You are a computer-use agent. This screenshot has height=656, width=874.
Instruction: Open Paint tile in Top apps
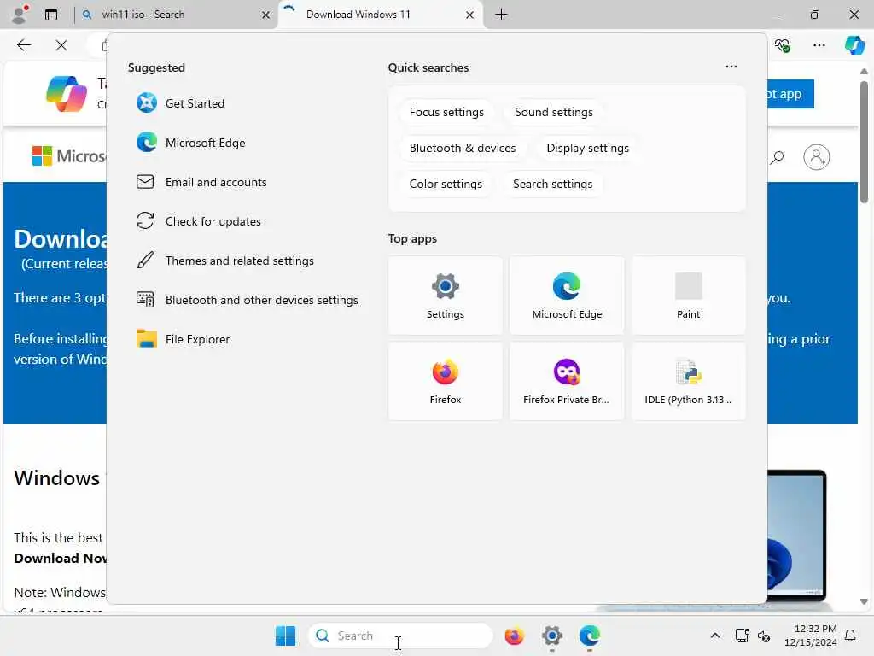[688, 296]
